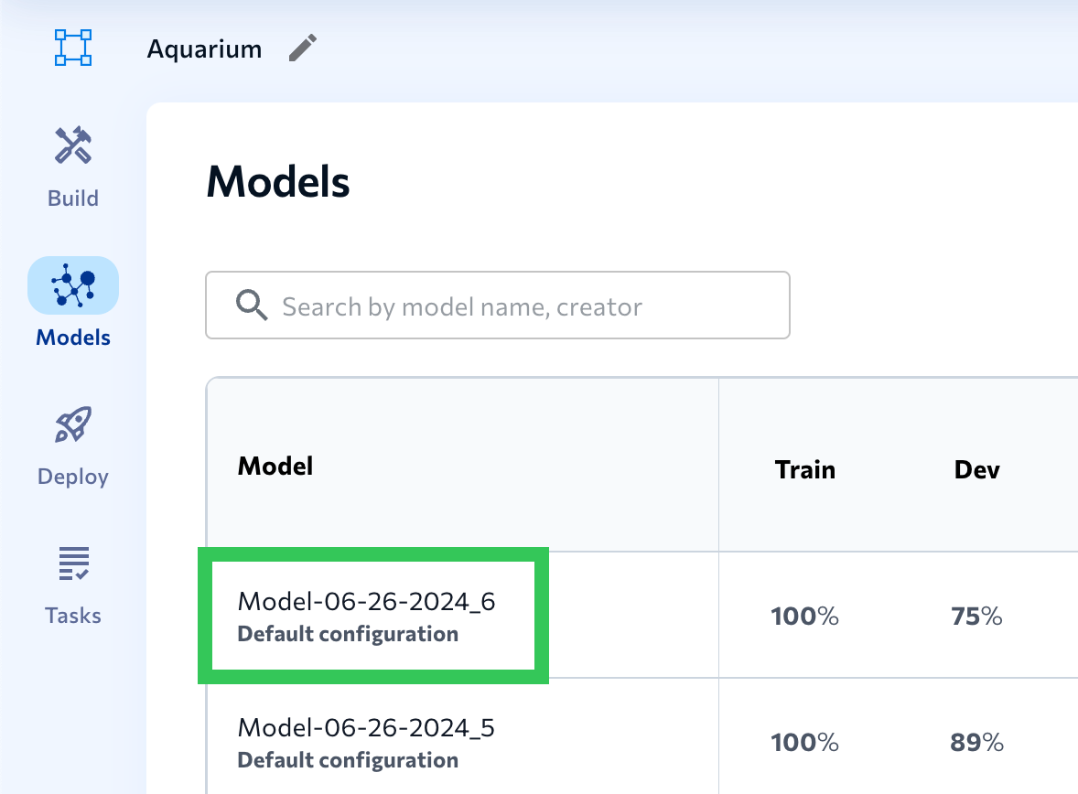This screenshot has height=794, width=1078.
Task: Select the Build hammer-and-wrench icon
Action: (72, 145)
